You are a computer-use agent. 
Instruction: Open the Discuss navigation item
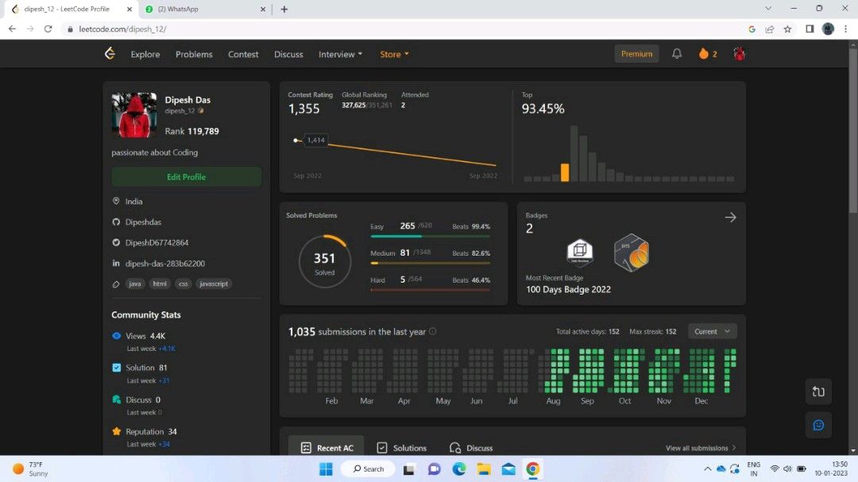click(x=289, y=54)
